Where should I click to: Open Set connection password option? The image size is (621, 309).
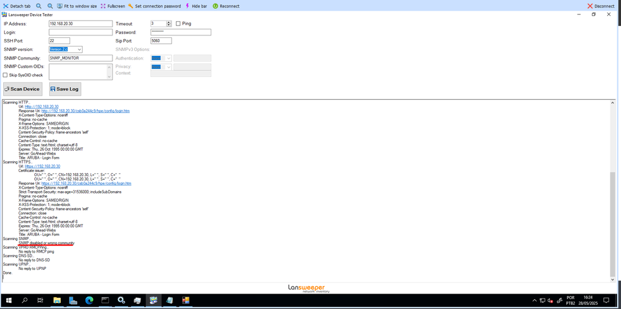coord(131,6)
